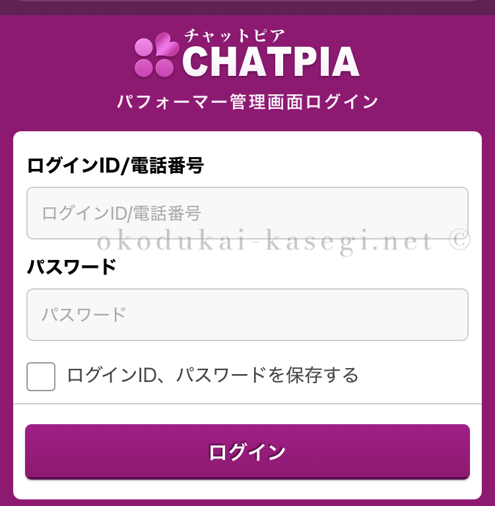Viewport: 495px width, 506px height.
Task: Click the heart-shaped petal in the logo
Action: click(166, 47)
